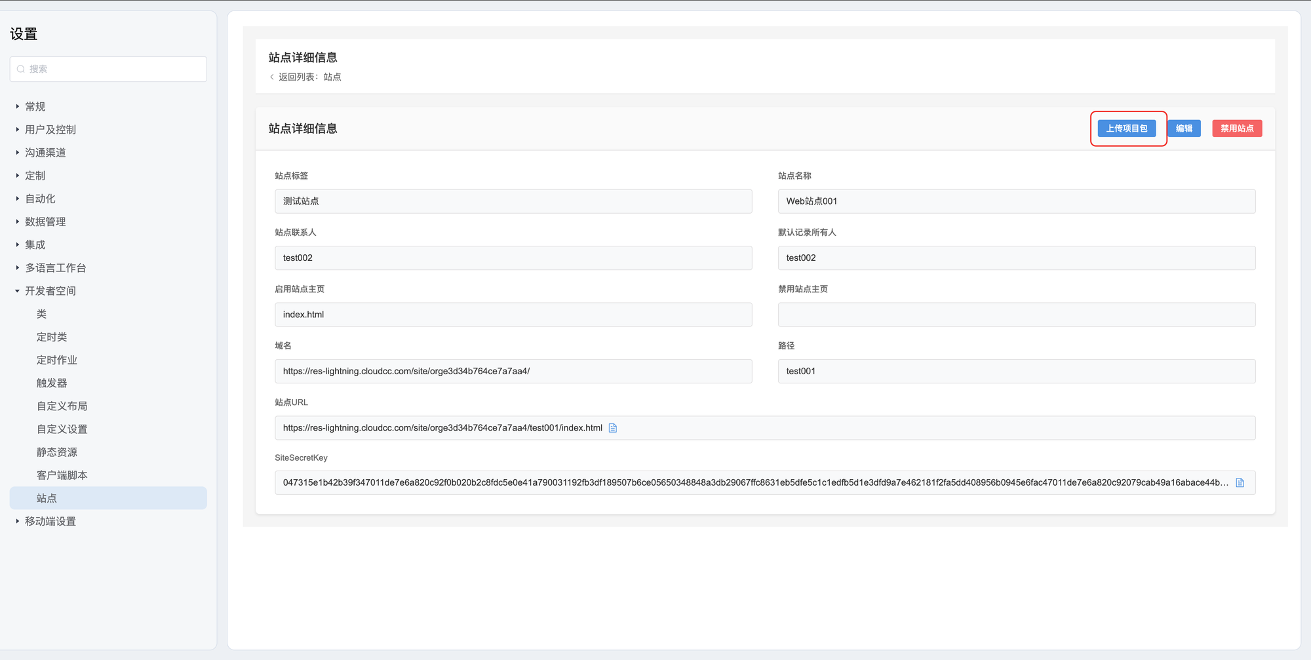Click the empty 禁用站点主页 field
1311x660 pixels.
click(1016, 315)
